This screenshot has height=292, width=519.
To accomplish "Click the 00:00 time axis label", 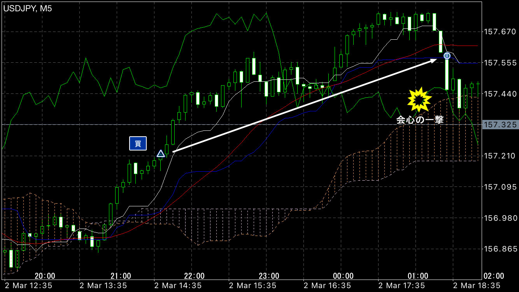I will (x=344, y=276).
